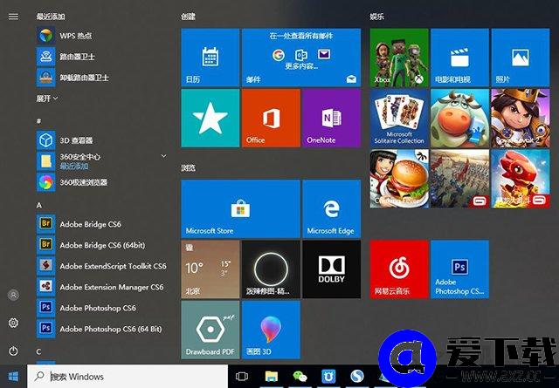Image resolution: width=559 pixels, height=388 pixels.
Task: Click the 浏览 group header
Action: [188, 167]
